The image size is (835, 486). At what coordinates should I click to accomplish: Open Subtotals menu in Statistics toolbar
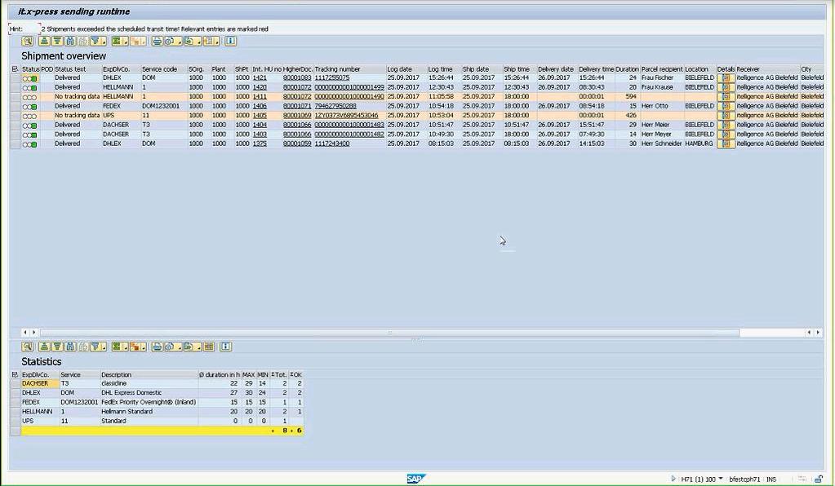click(x=137, y=347)
